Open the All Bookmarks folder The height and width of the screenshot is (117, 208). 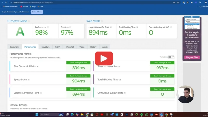click(x=204, y=6)
